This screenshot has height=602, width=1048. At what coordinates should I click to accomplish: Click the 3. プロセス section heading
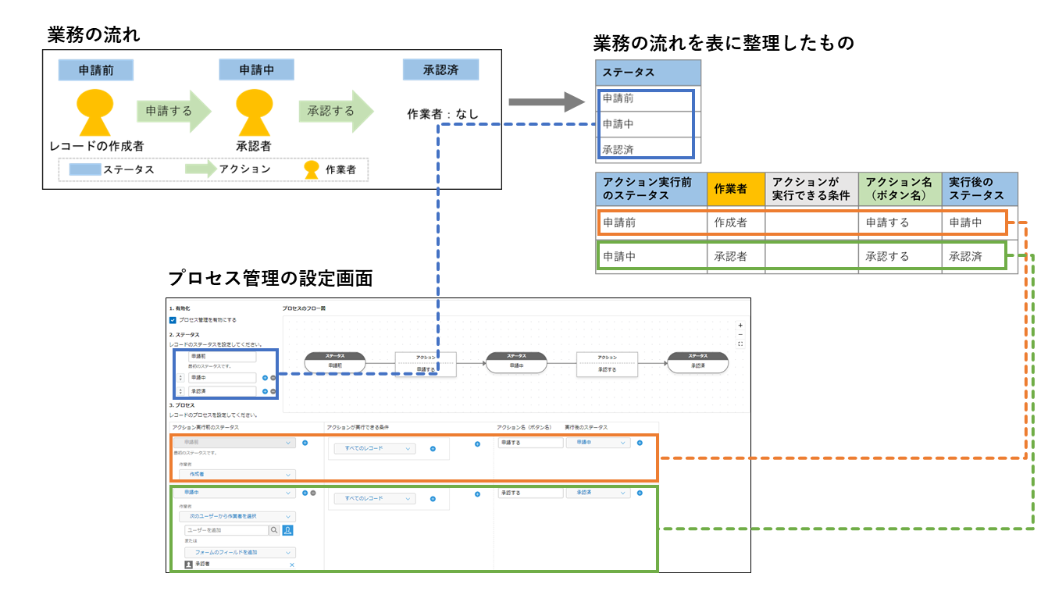point(182,405)
